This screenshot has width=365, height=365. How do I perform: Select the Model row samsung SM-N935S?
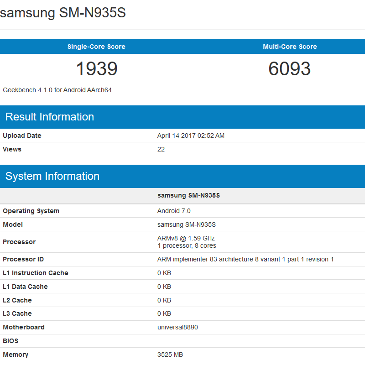(184, 224)
